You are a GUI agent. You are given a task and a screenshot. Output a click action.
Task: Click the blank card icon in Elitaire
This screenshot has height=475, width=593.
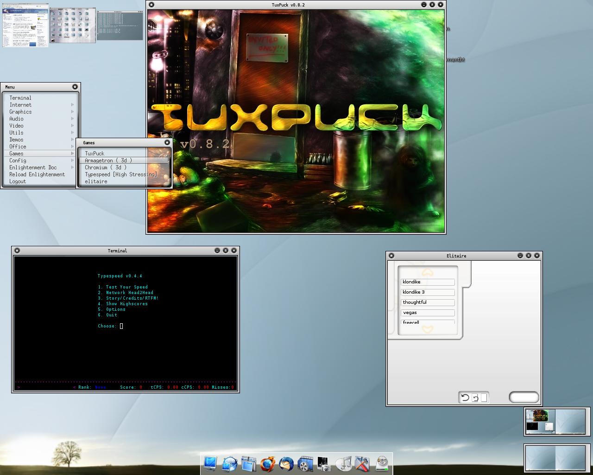click(x=484, y=398)
